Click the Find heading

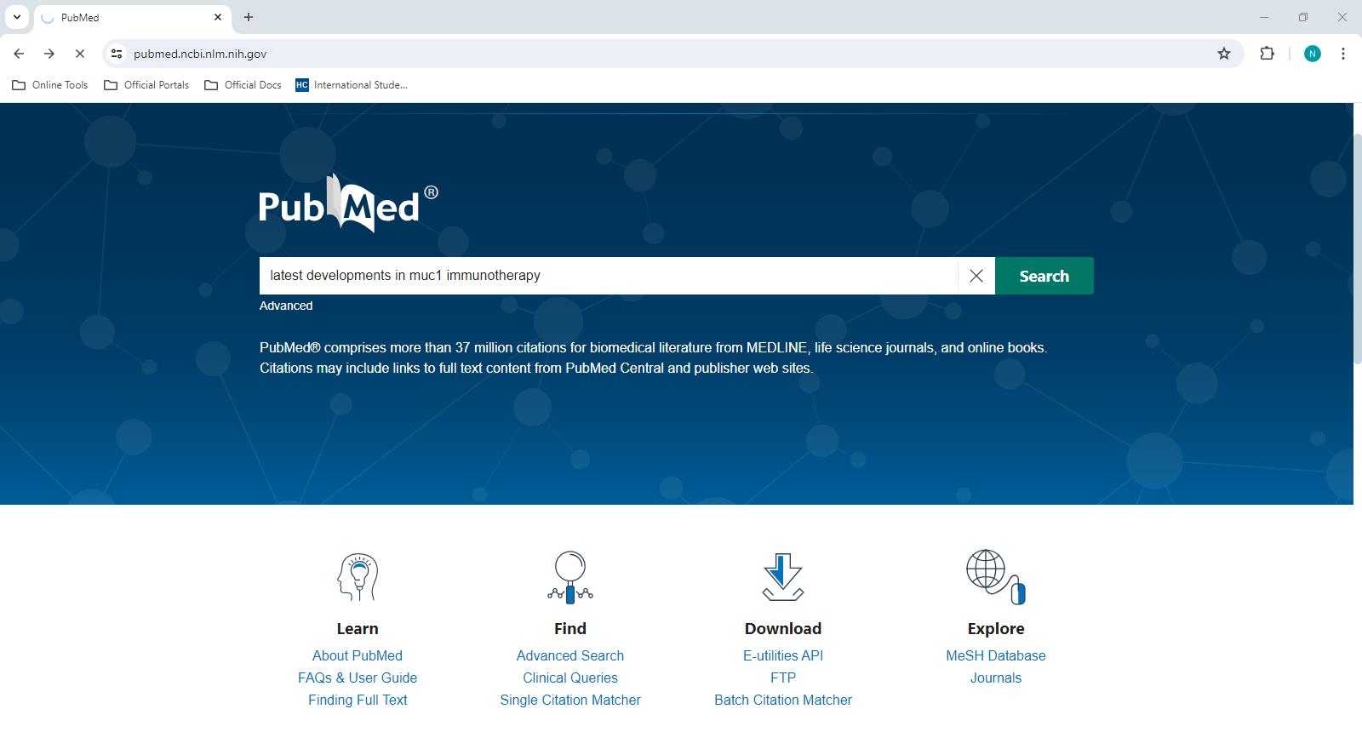pyautogui.click(x=570, y=628)
